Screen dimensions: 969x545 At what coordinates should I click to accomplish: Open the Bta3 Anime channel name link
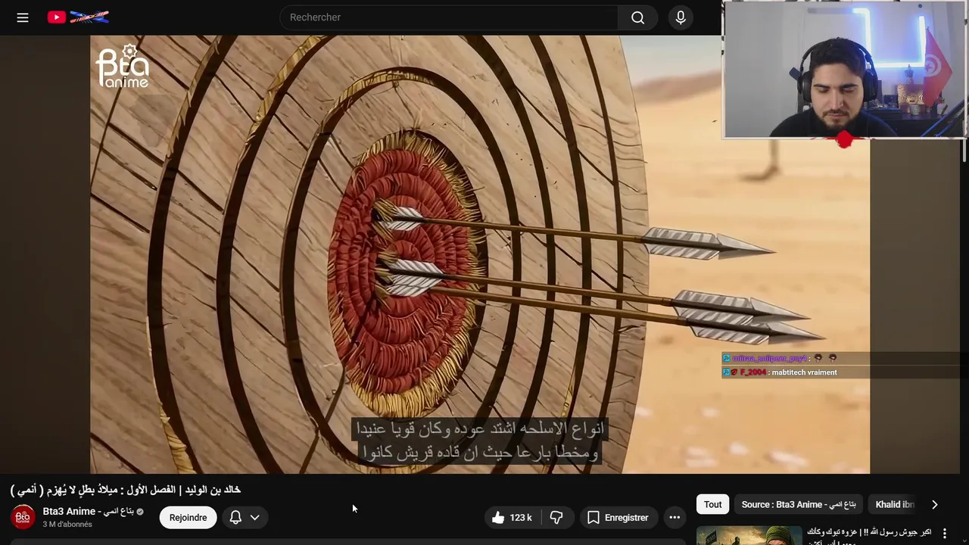(x=88, y=512)
